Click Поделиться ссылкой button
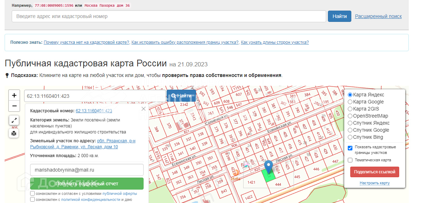Viewport: 424px width, 203px height. point(374,172)
